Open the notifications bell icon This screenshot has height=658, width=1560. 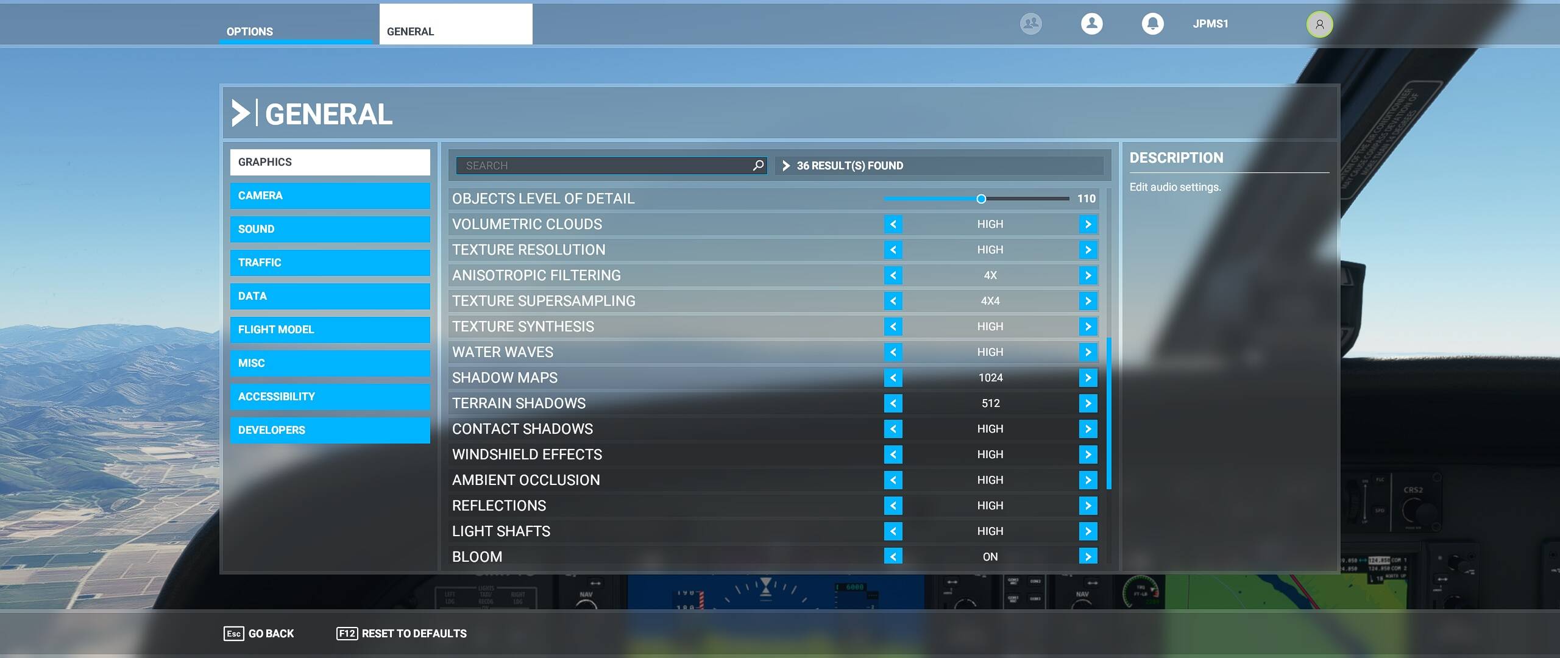tap(1152, 24)
